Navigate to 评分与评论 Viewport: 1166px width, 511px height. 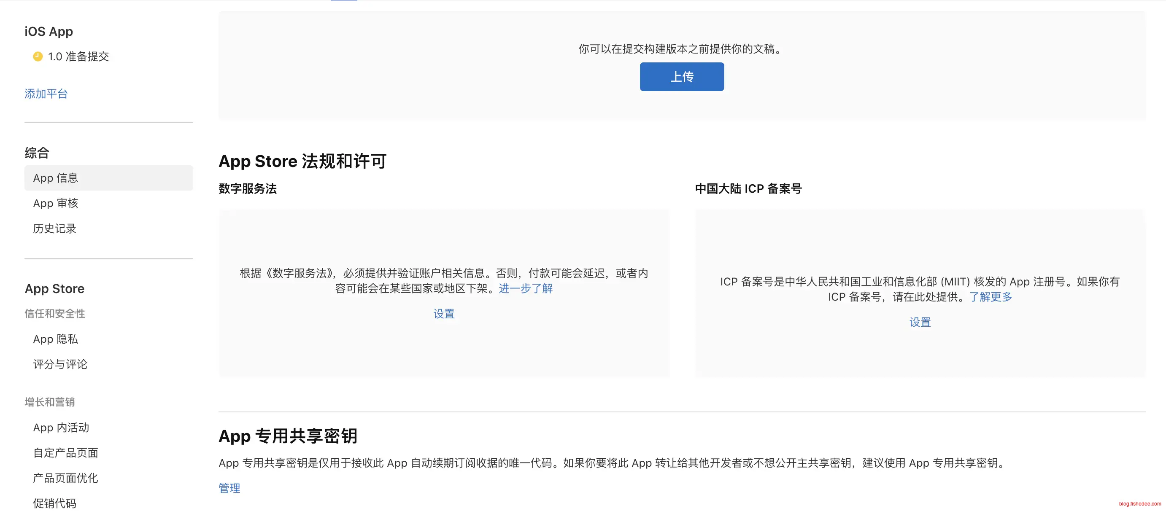60,364
